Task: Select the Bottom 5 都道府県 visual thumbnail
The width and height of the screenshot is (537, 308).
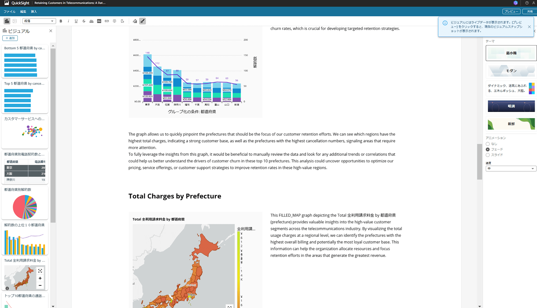Action: [x=25, y=61]
